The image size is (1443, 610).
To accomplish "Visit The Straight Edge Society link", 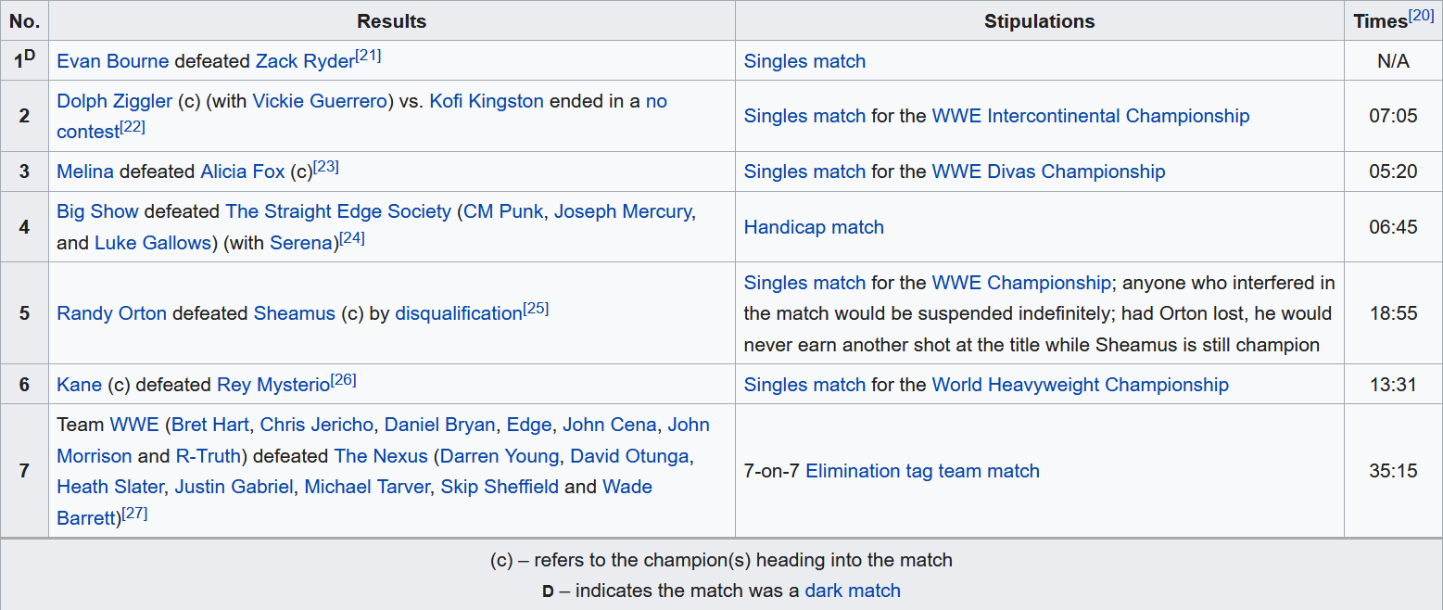I will click(338, 211).
